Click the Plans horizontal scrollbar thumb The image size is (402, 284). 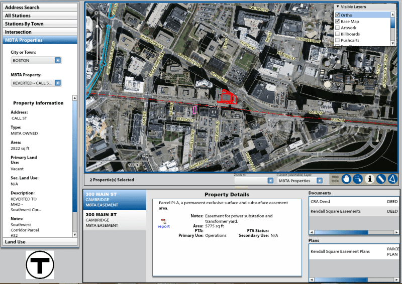pos(341,279)
